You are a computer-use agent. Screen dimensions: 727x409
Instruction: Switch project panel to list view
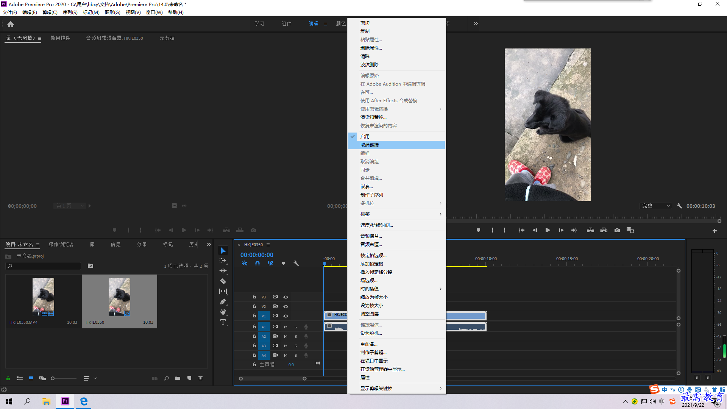(x=20, y=378)
